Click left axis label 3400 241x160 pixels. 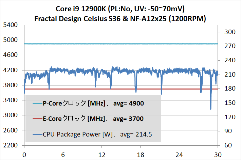11,100
